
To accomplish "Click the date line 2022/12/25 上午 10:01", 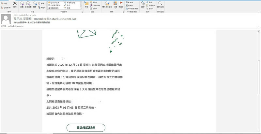I will pos(25,15).
